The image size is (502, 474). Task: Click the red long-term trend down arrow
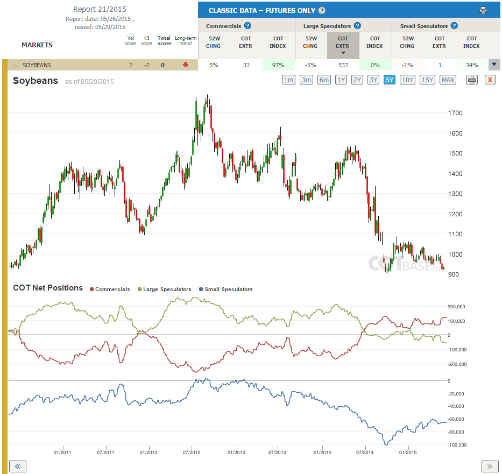186,65
